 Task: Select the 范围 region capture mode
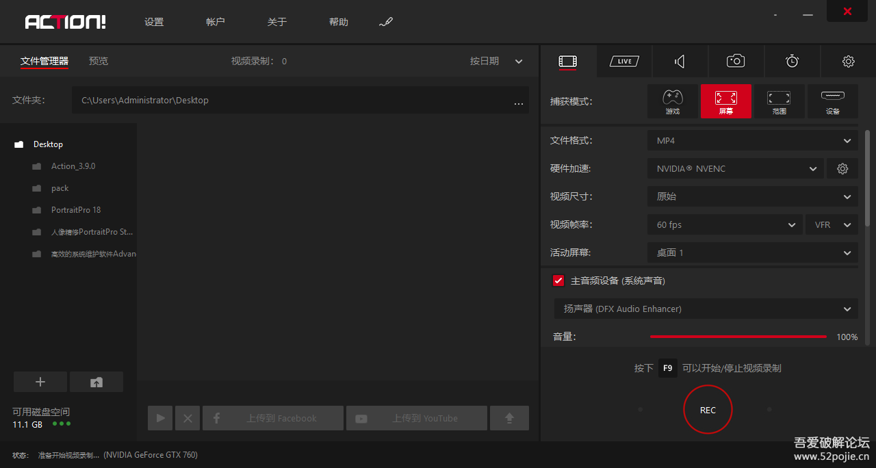[779, 101]
